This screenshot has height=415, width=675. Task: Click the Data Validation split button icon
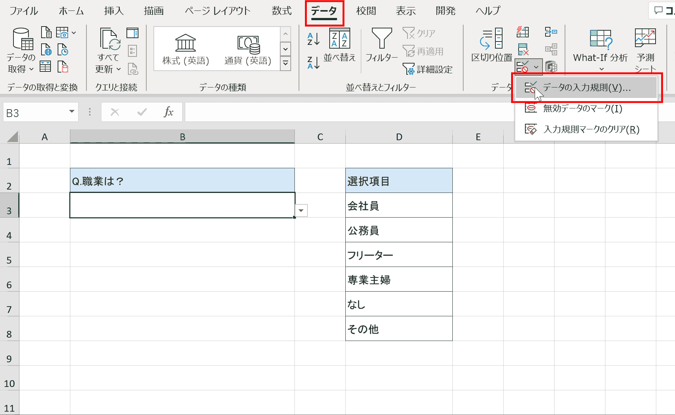click(x=523, y=67)
